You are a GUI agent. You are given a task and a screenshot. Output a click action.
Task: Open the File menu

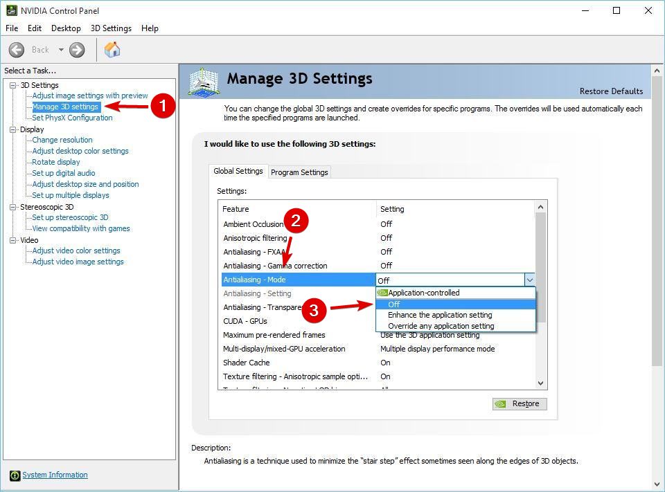(12, 28)
